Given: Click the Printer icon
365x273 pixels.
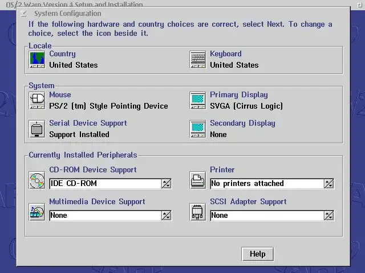Looking at the screenshot, I should point(198,180).
